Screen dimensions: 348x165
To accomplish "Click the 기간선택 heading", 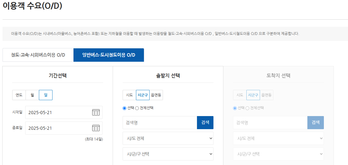I will click(x=58, y=75).
